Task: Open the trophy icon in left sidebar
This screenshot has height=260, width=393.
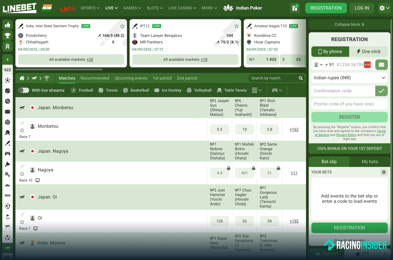Action: (8, 36)
